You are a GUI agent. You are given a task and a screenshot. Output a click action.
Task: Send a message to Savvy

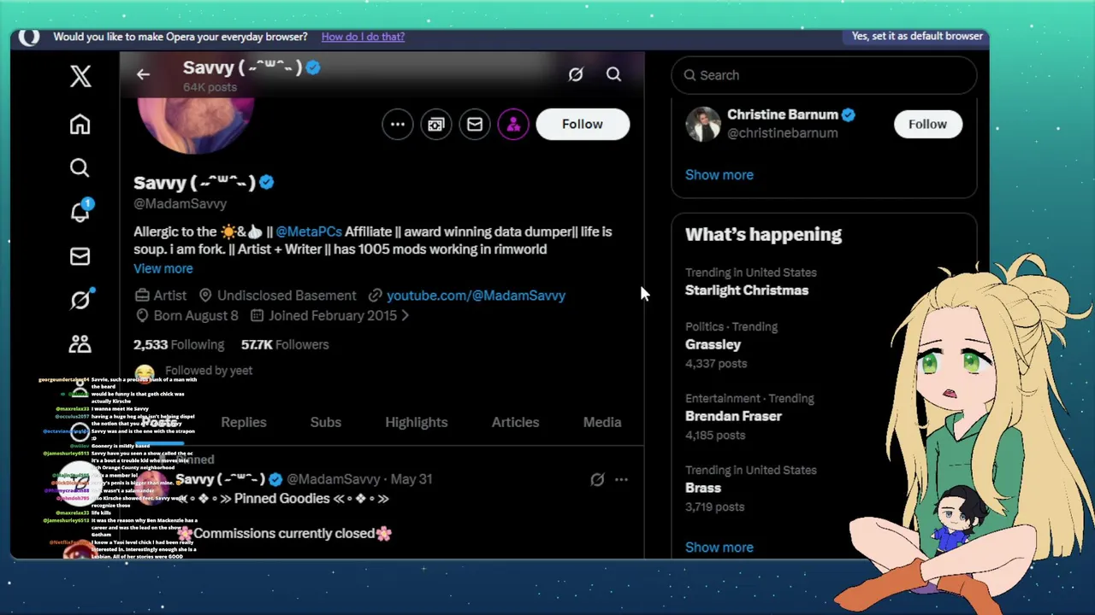tap(475, 124)
